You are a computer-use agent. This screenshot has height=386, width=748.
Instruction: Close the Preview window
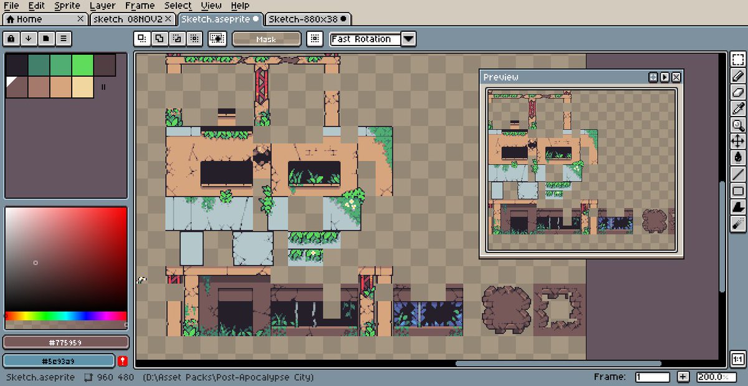[x=676, y=77]
